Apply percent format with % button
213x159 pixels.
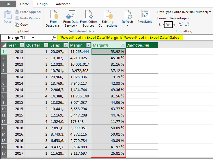168,25
